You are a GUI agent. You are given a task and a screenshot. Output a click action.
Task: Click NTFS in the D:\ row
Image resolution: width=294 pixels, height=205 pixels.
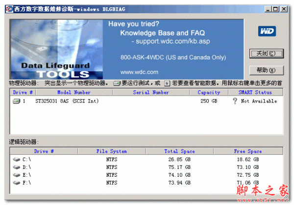112,167
